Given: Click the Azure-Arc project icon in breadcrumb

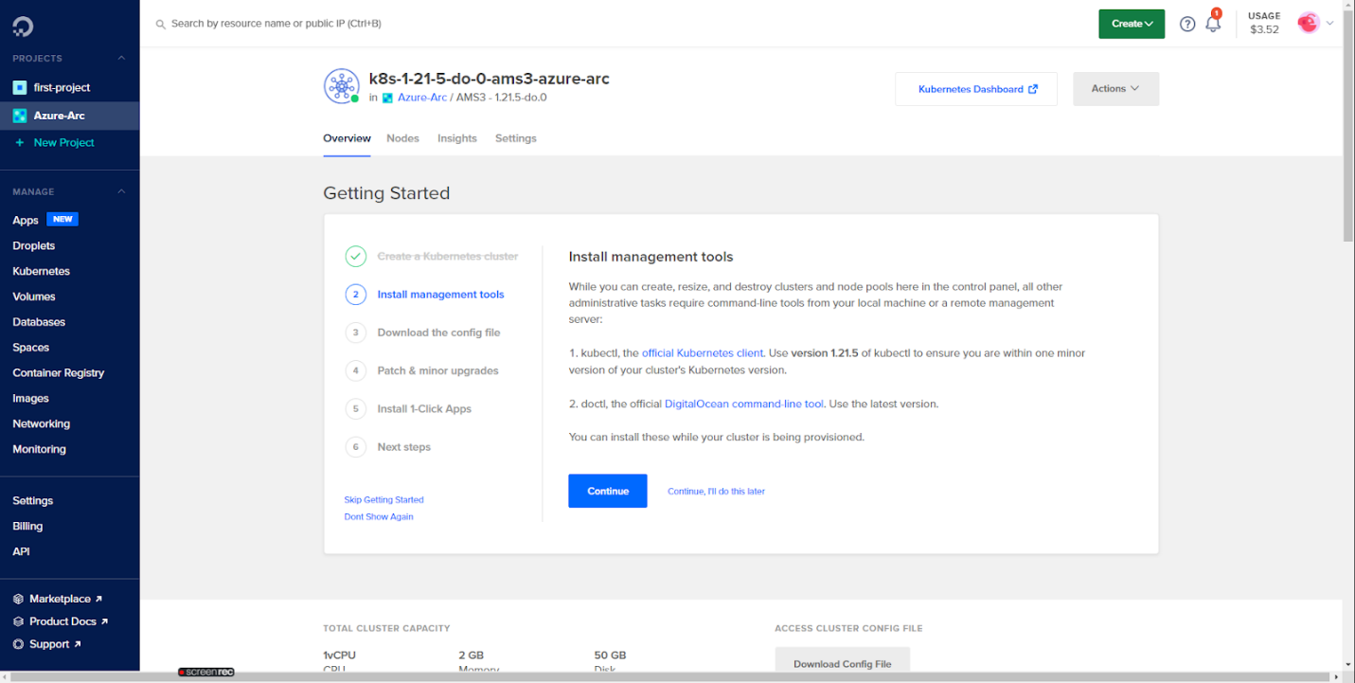Looking at the screenshot, I should (387, 98).
